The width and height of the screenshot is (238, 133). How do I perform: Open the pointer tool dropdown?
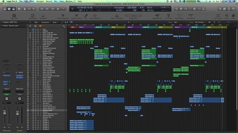(129, 22)
